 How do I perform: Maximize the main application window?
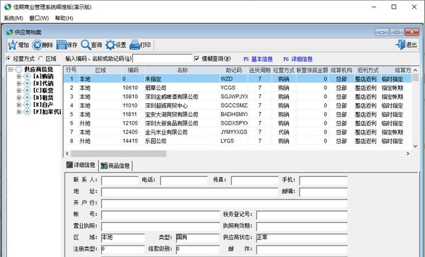coord(394,7)
